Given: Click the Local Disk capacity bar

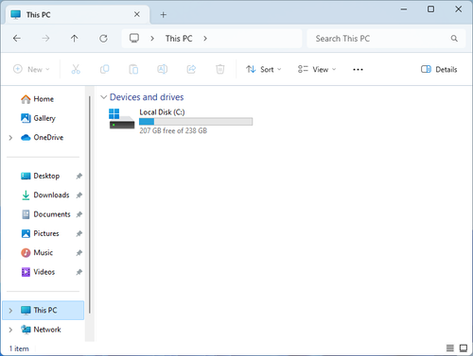Looking at the screenshot, I should 196,122.
